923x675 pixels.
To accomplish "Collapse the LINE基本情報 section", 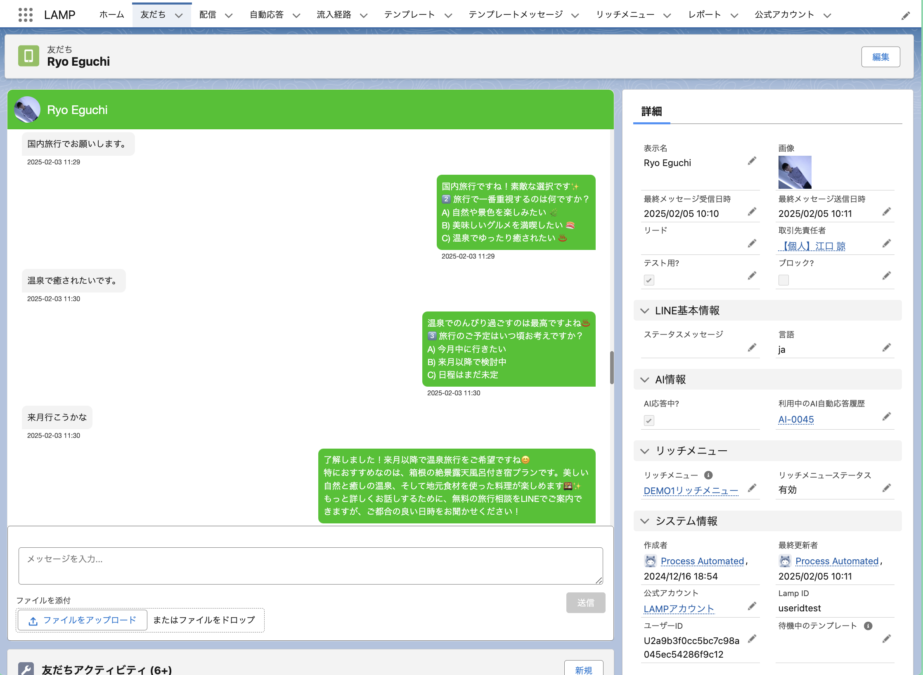I will click(x=645, y=311).
